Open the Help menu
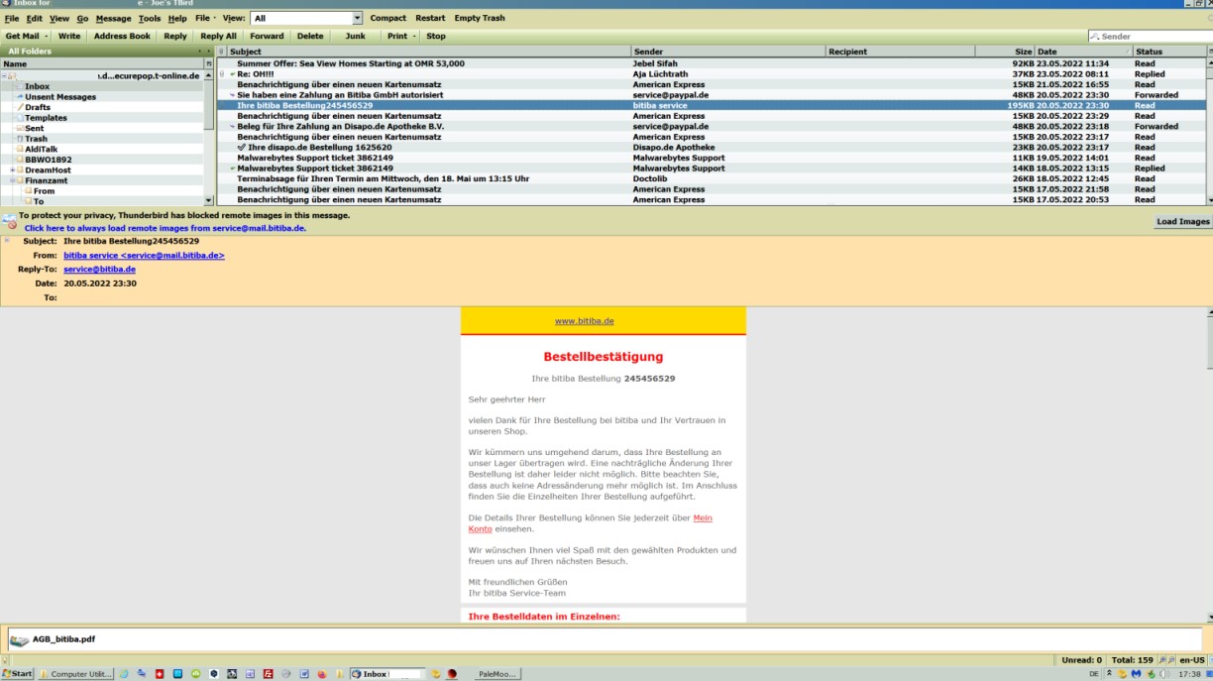The width and height of the screenshot is (1213, 681). (x=177, y=19)
